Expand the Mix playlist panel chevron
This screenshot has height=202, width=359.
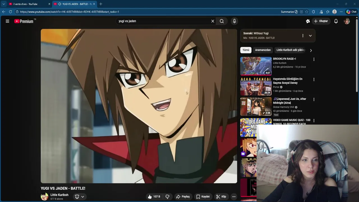coord(310,36)
